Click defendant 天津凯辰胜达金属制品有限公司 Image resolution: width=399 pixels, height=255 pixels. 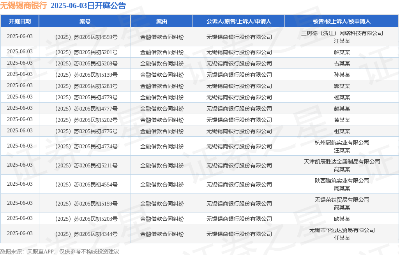tap(342, 162)
